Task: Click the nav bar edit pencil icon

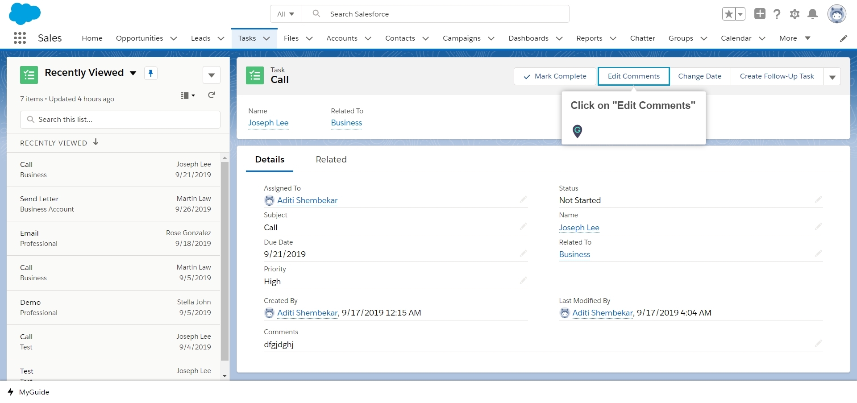Action: pos(844,38)
